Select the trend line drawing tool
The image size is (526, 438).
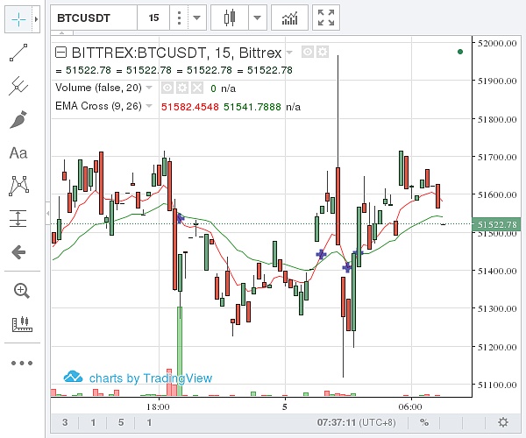[x=18, y=53]
